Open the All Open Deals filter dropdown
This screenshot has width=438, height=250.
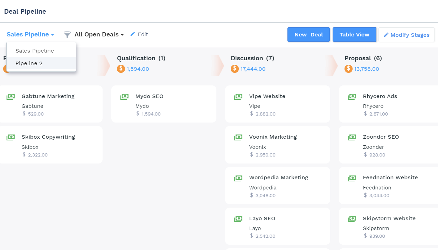click(99, 34)
